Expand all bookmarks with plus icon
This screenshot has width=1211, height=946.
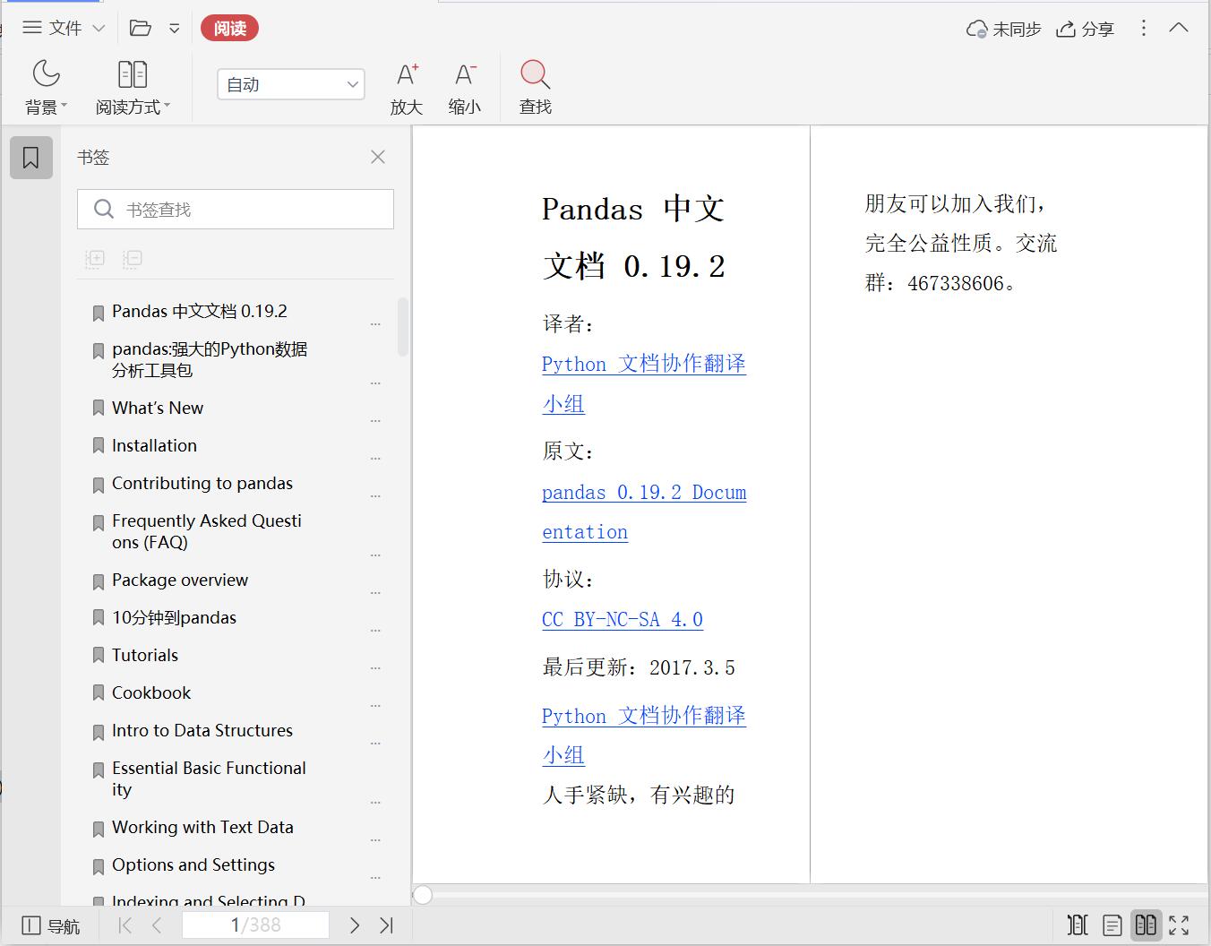(x=94, y=259)
